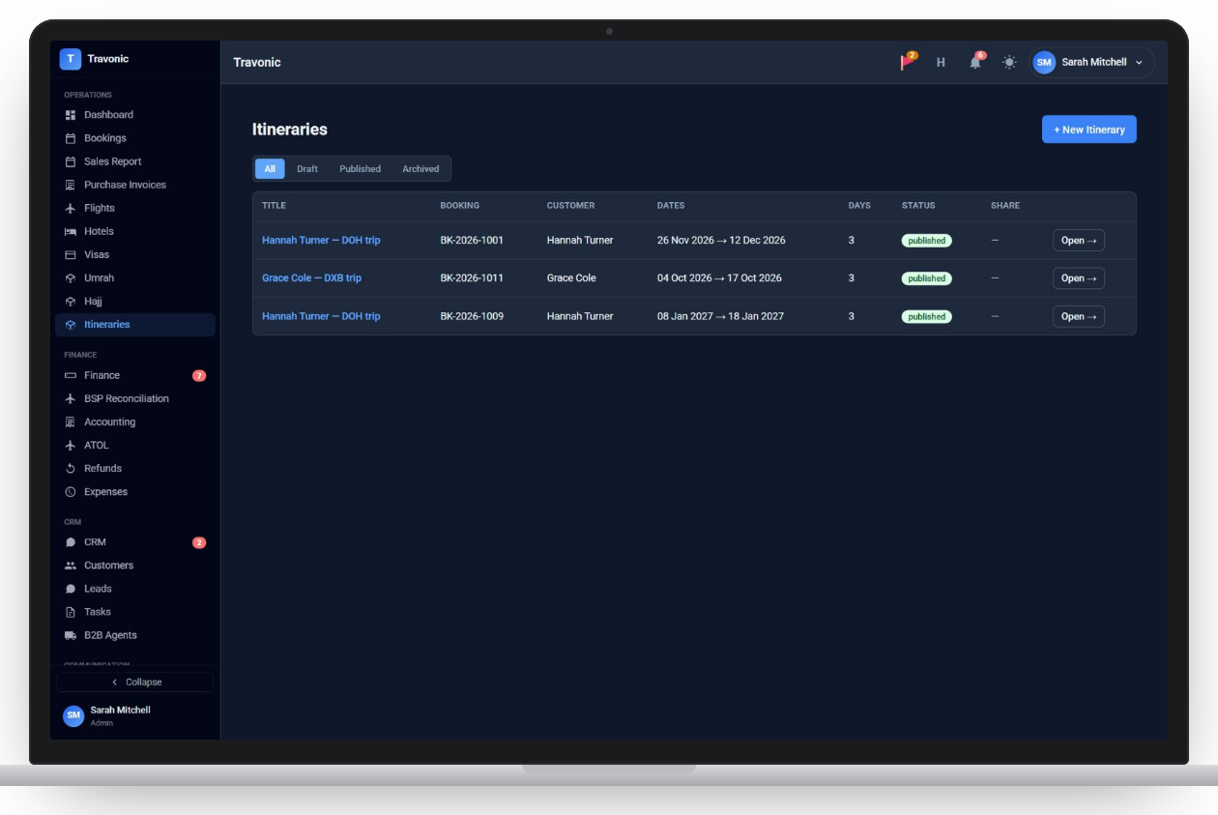The width and height of the screenshot is (1218, 815).
Task: Click the Dashboard grid icon in sidebar
Action: [x=71, y=115]
